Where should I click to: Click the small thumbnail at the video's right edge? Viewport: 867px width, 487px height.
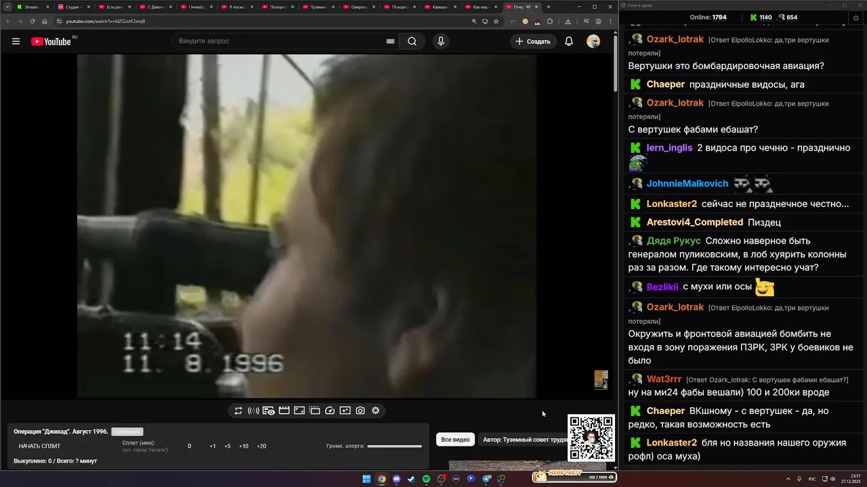pos(601,379)
